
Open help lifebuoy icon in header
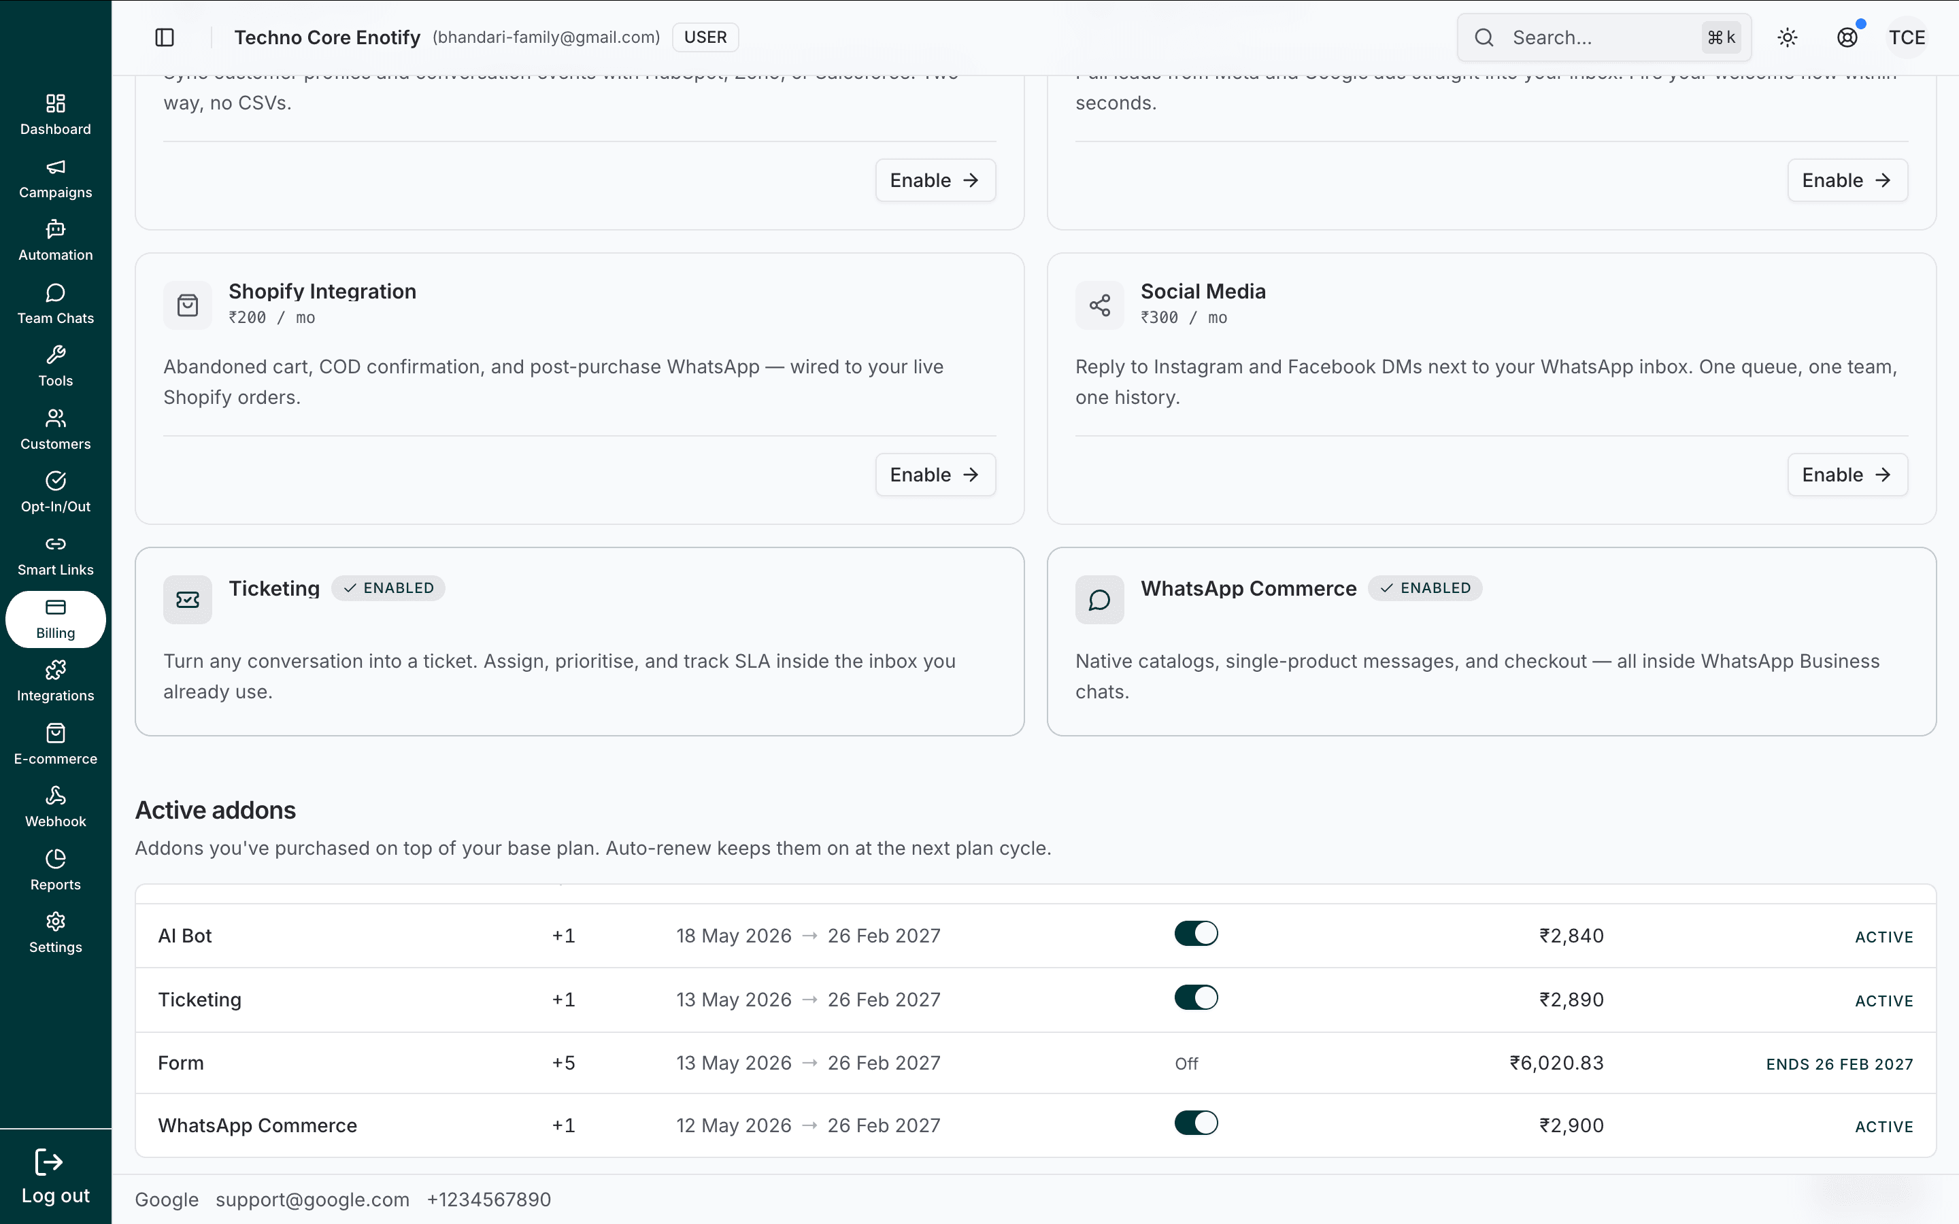coord(1847,37)
